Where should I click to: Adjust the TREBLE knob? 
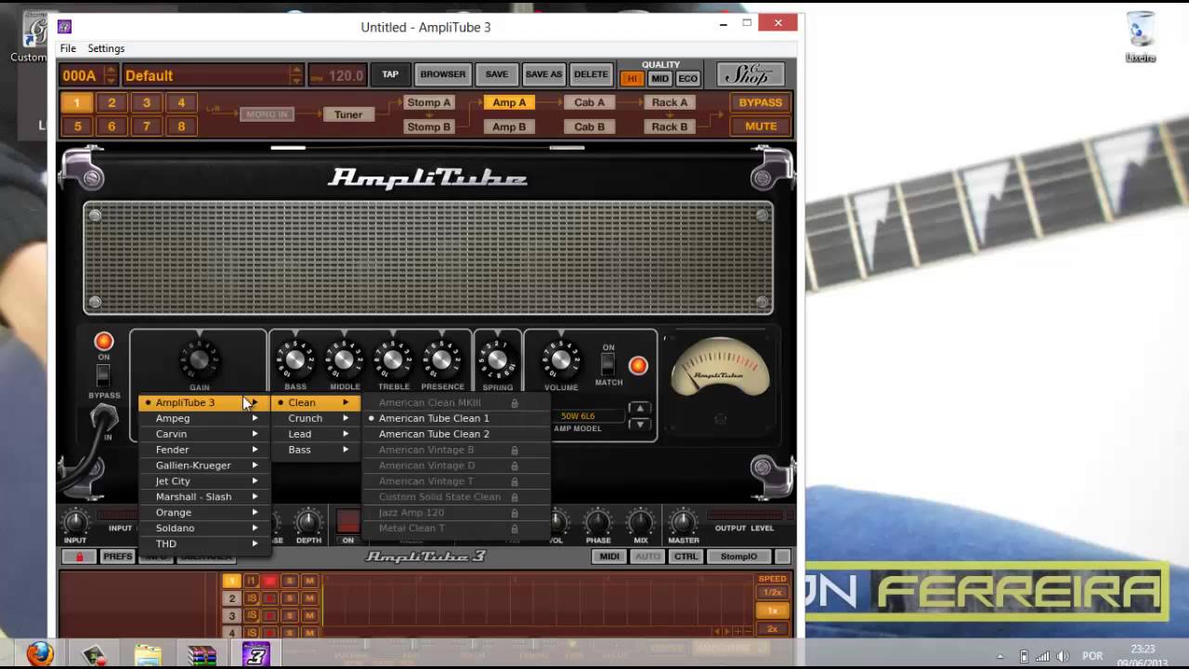[x=393, y=360]
